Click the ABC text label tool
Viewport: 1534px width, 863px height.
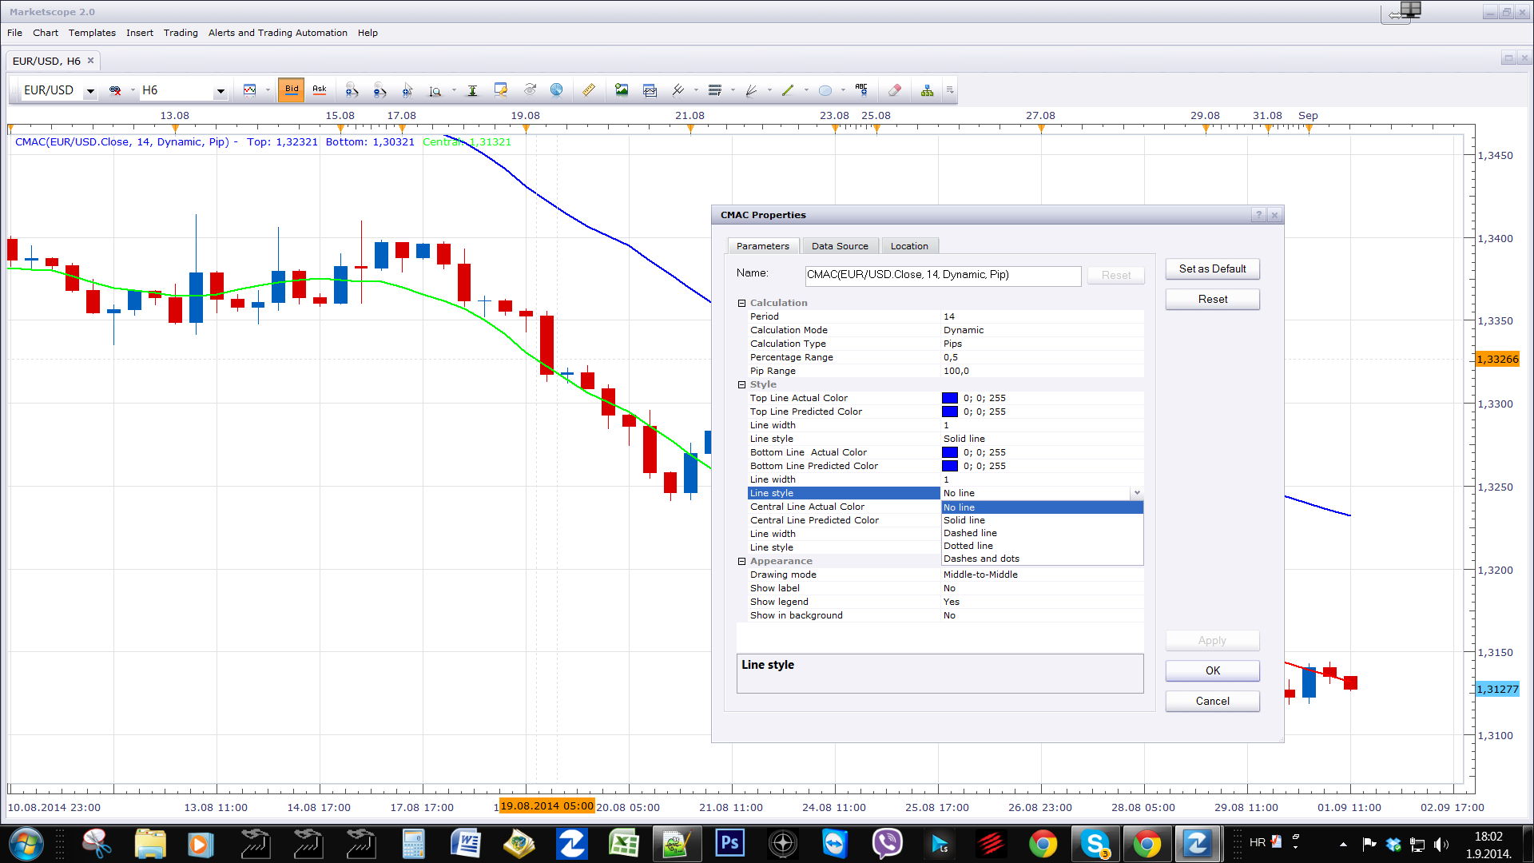861,90
